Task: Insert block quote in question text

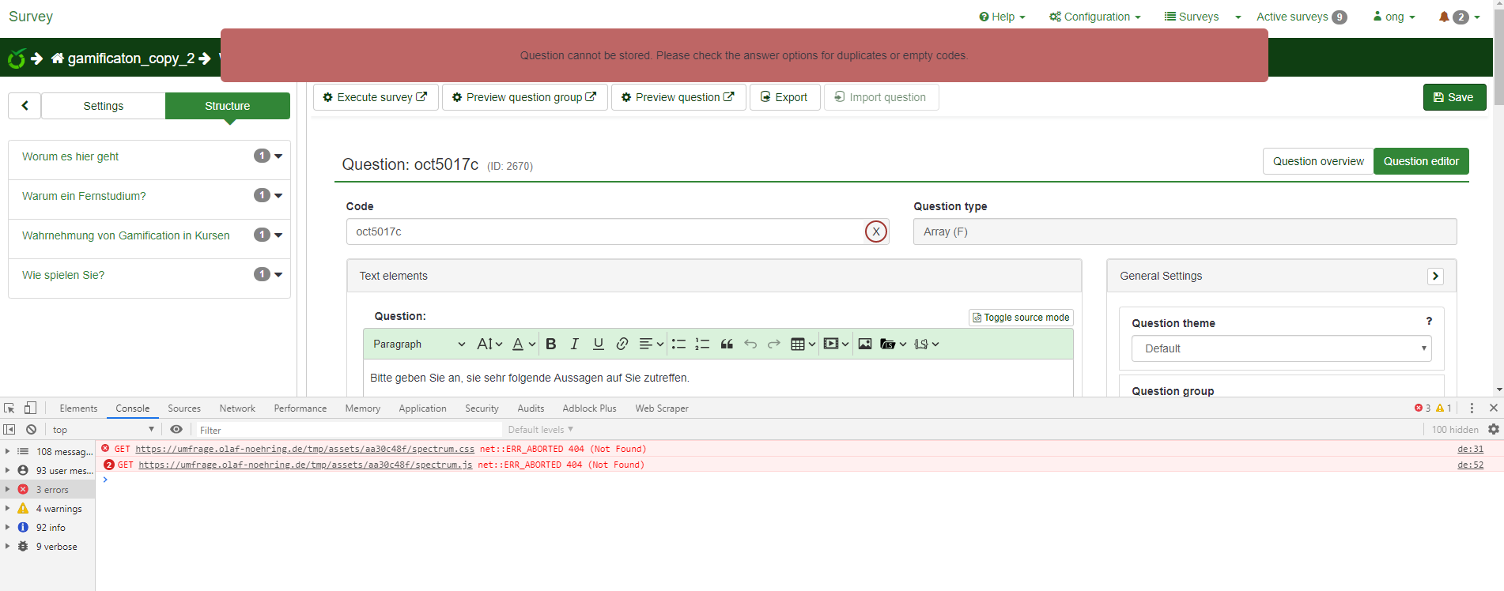Action: [727, 344]
